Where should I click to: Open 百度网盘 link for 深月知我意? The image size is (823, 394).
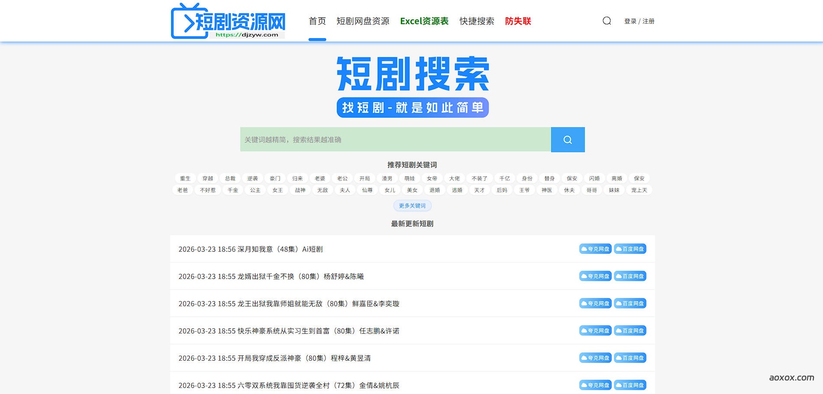click(x=630, y=249)
